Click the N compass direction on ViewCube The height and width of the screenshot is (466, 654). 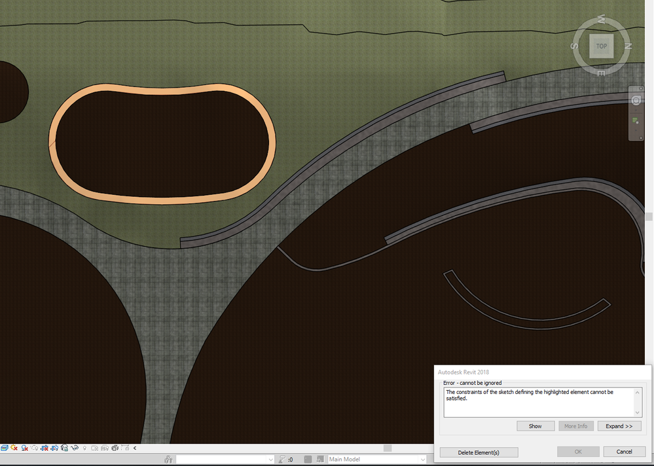[x=628, y=46]
